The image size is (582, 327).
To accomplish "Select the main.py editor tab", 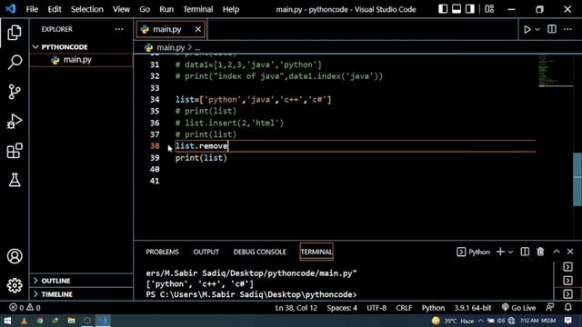I will pyautogui.click(x=170, y=29).
